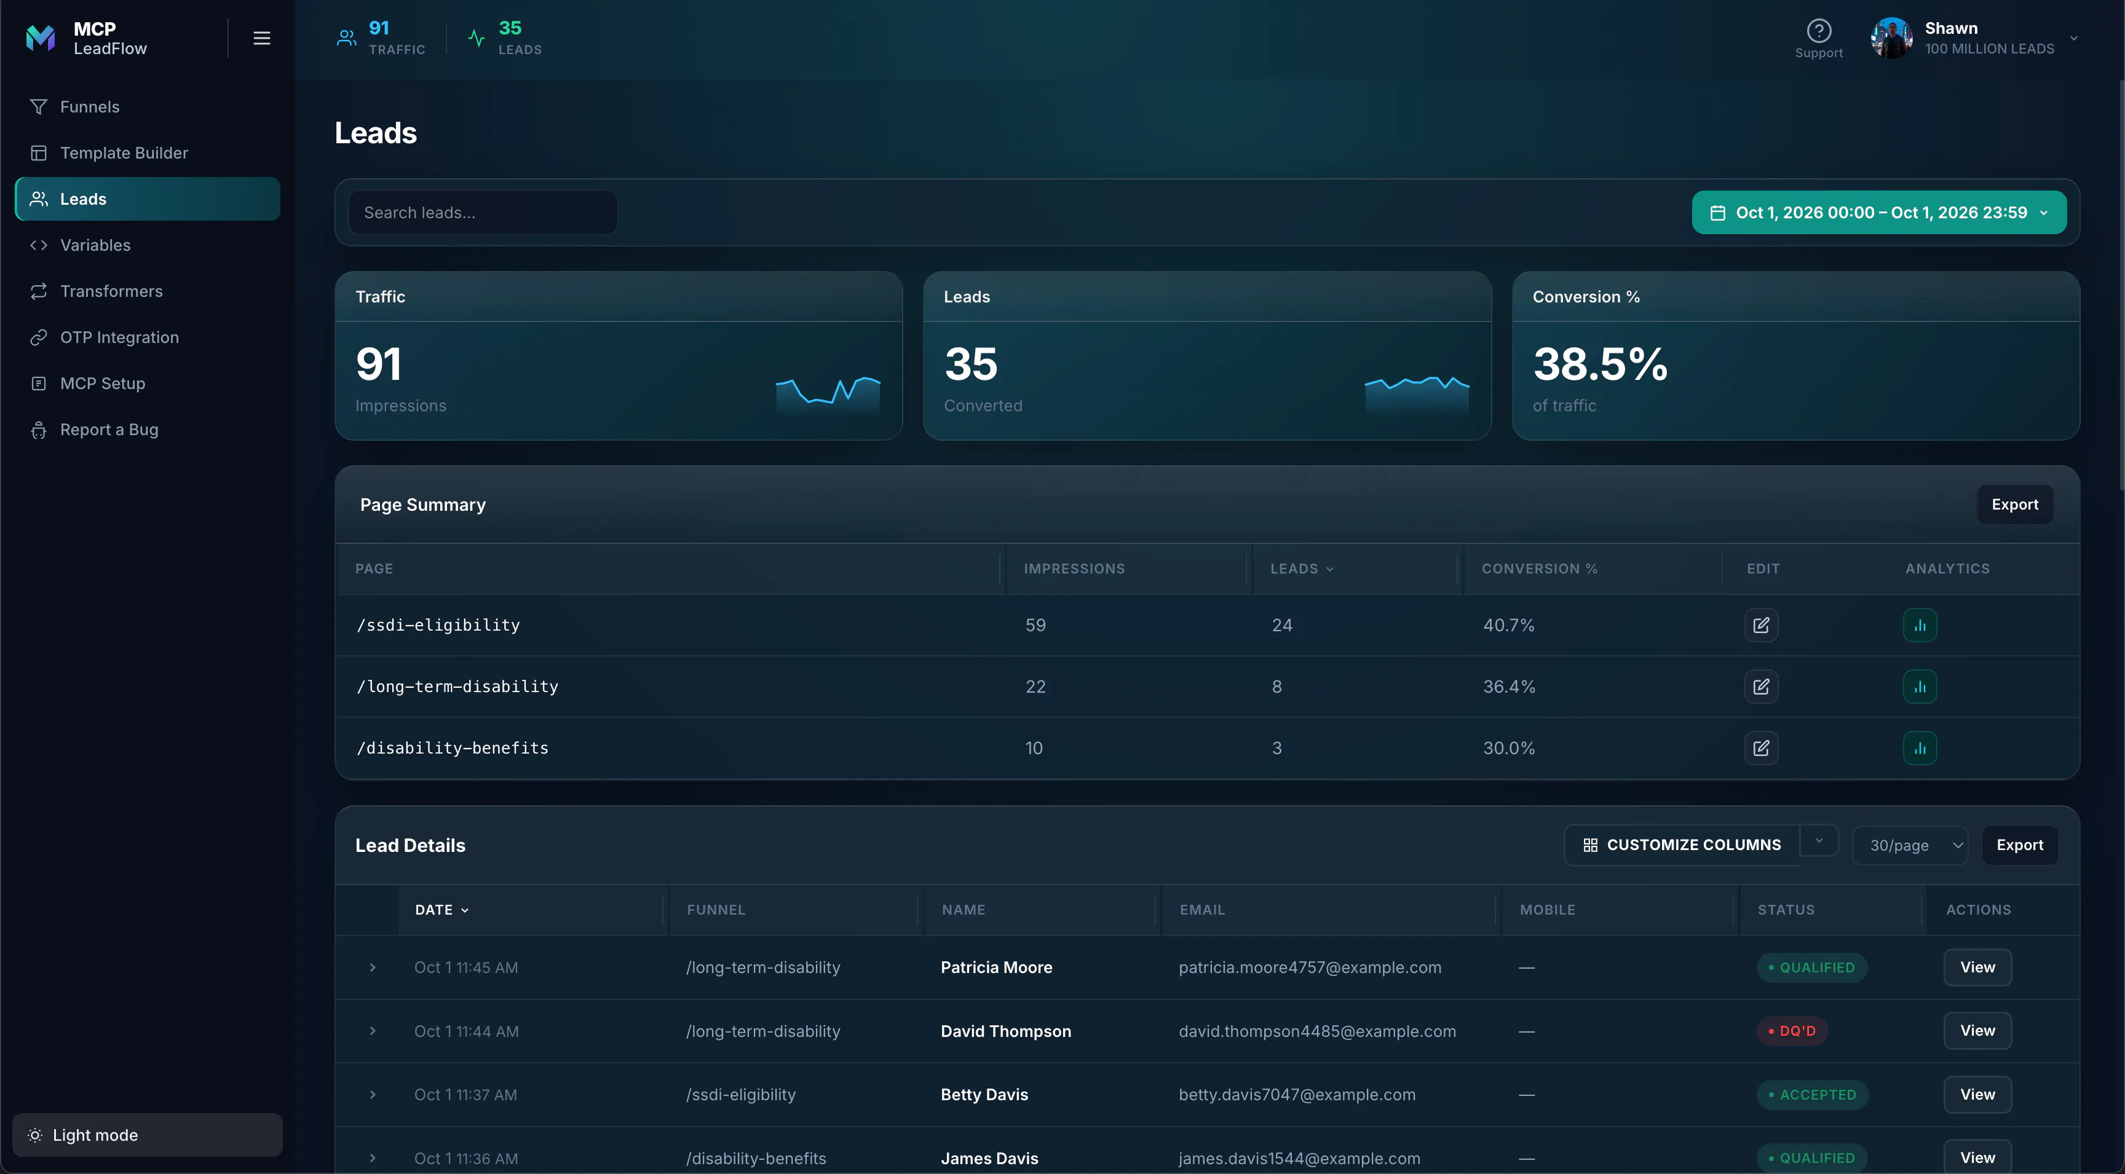The image size is (2125, 1174).
Task: Click the MCP LeadFlow logo icon
Action: click(x=41, y=38)
